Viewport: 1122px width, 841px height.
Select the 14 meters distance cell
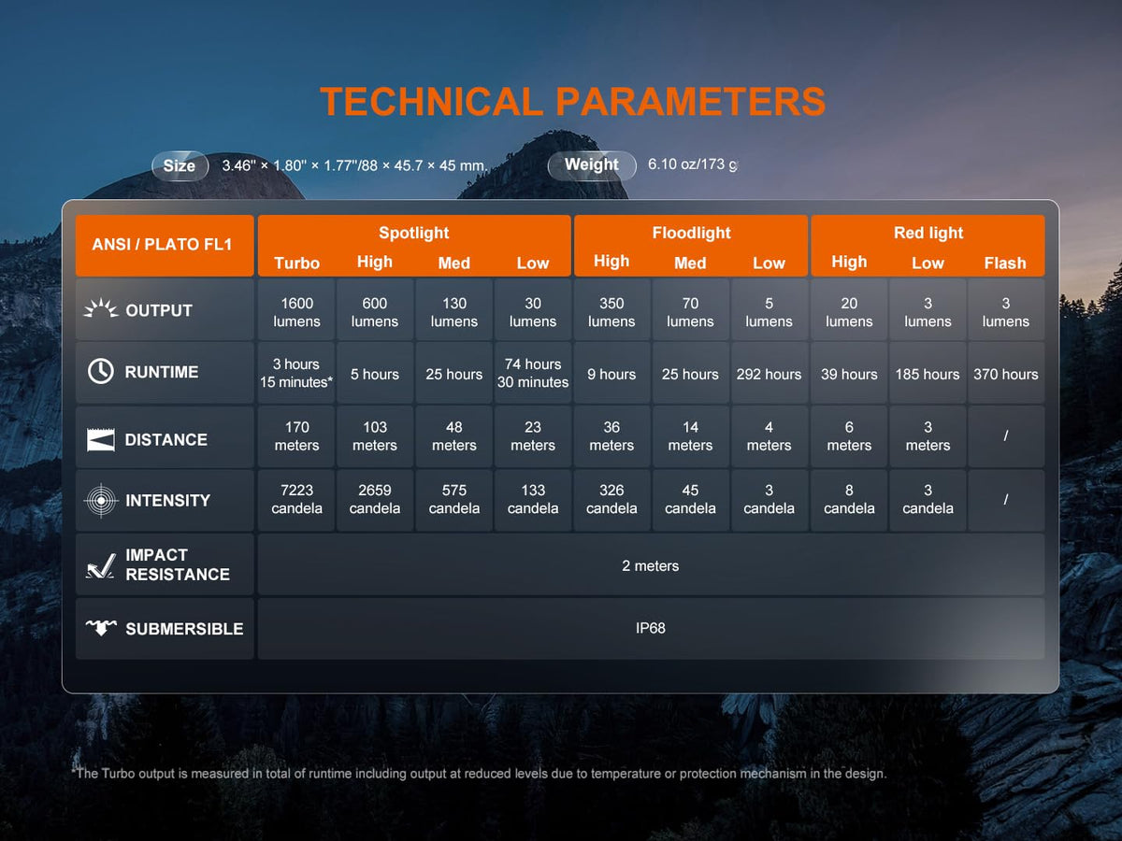(x=690, y=436)
